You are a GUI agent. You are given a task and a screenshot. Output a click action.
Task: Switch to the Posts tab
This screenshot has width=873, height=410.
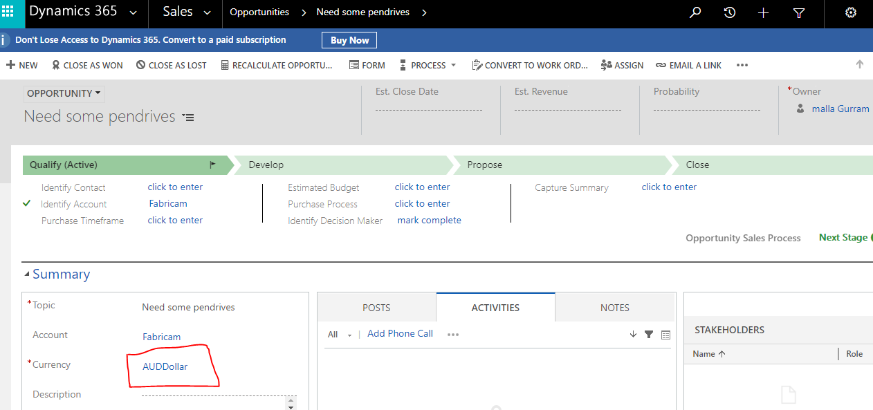tap(376, 308)
